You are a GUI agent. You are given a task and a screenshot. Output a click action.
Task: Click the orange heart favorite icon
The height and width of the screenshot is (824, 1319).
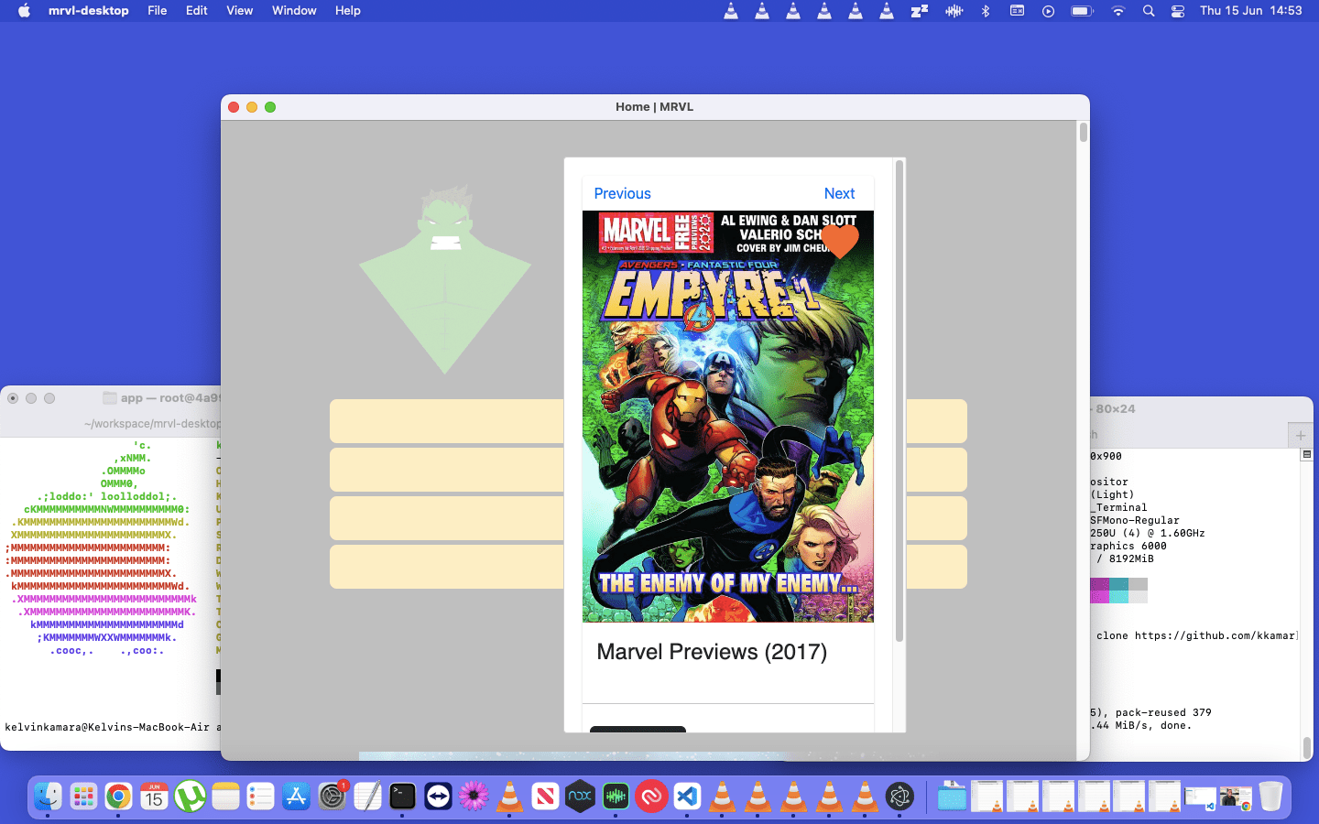point(839,241)
